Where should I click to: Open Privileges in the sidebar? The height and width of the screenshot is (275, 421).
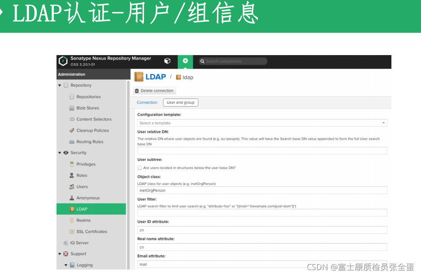click(86, 164)
